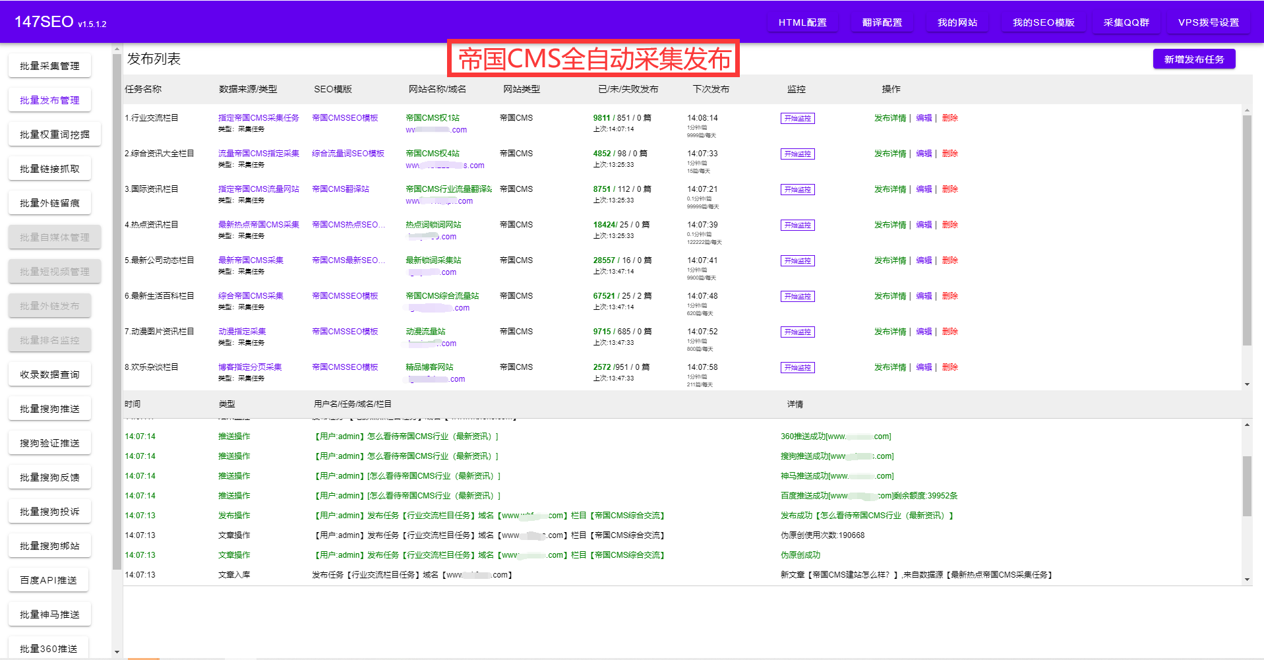The height and width of the screenshot is (660, 1264).
Task: Open data source 博客指定分页采集
Action: [250, 367]
